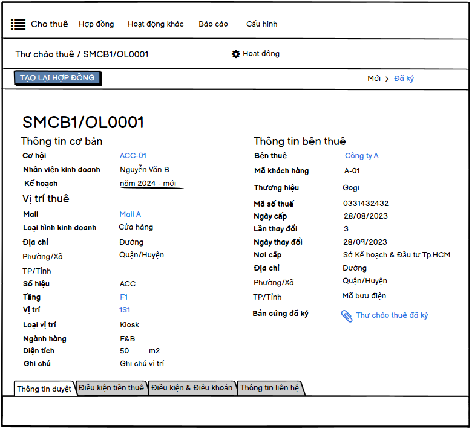Click the area value 50

[124, 351]
